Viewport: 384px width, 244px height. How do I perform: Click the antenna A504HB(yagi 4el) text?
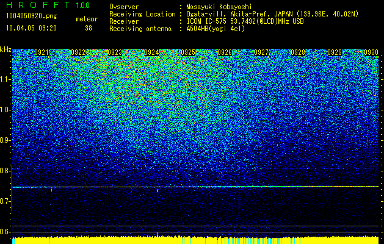(x=216, y=29)
